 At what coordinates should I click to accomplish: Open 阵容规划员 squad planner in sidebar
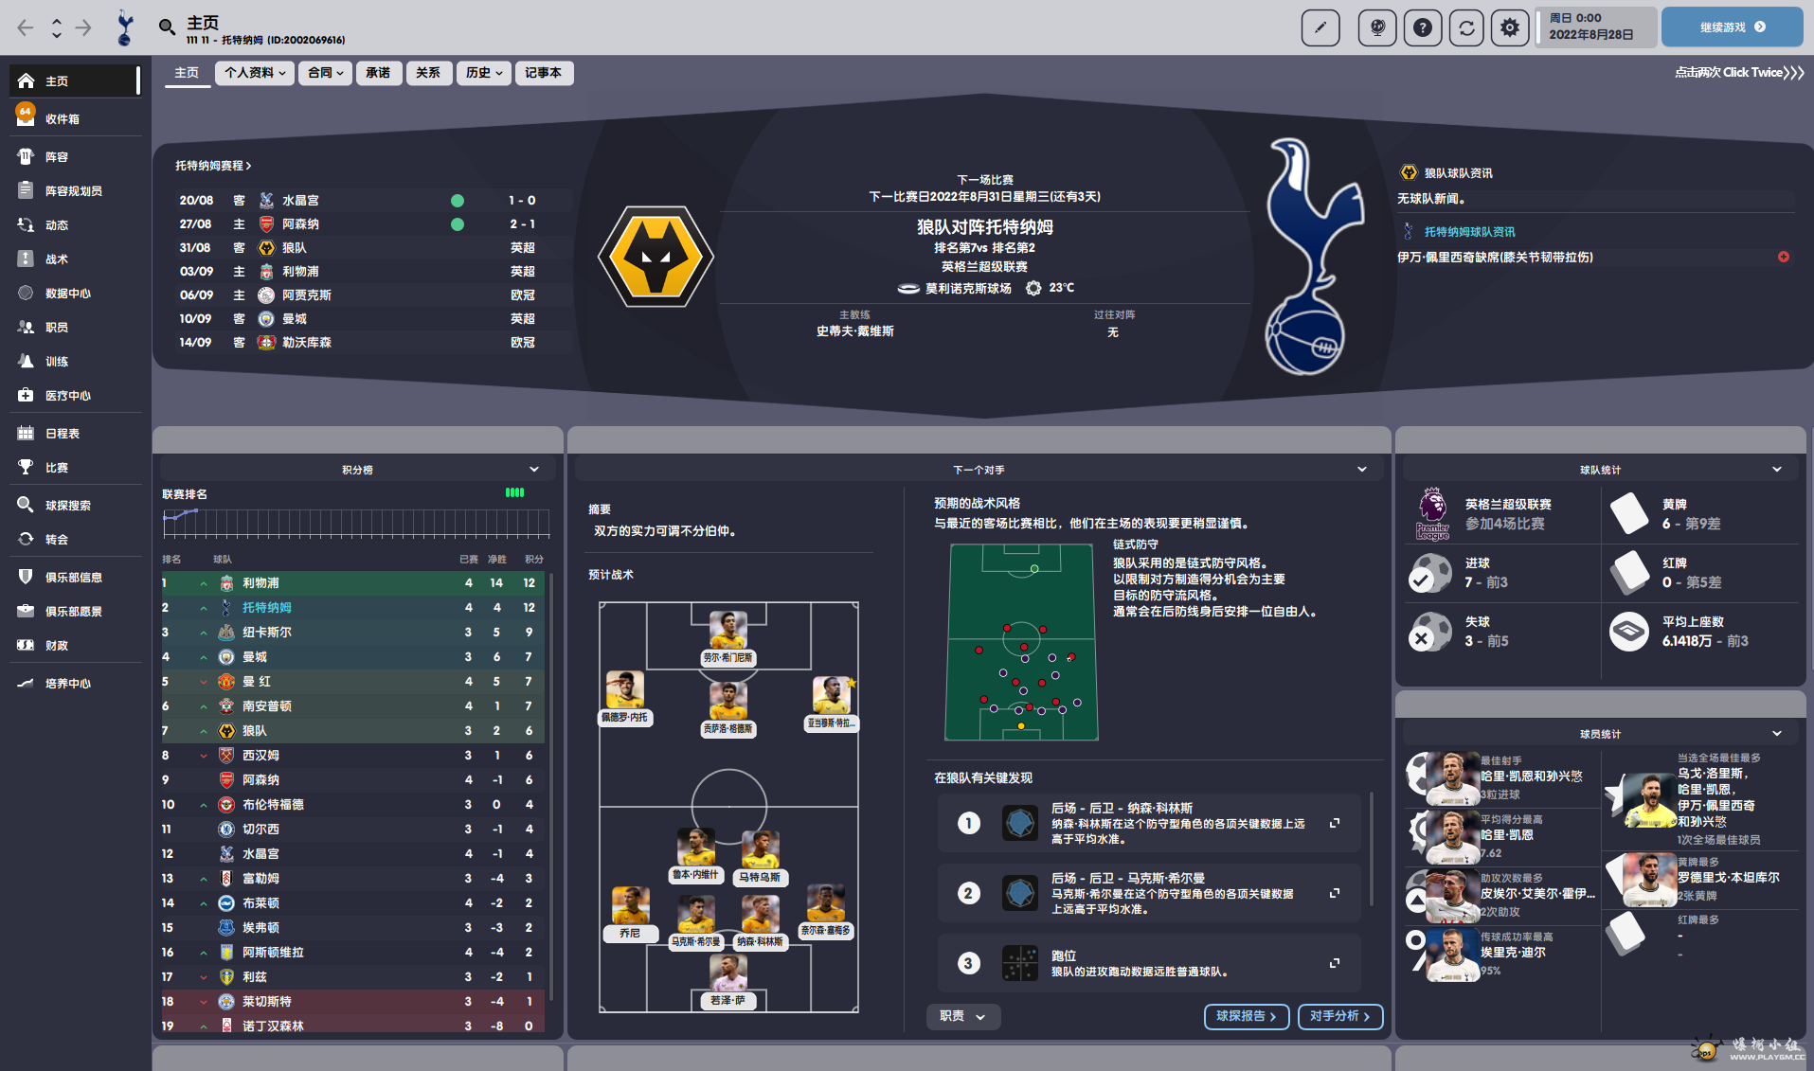pyautogui.click(x=76, y=191)
